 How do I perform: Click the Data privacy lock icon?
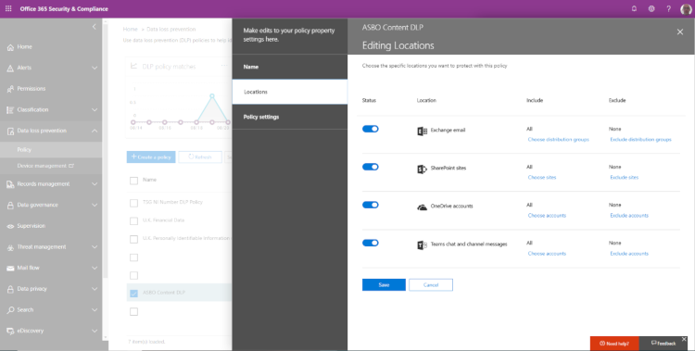(10, 289)
